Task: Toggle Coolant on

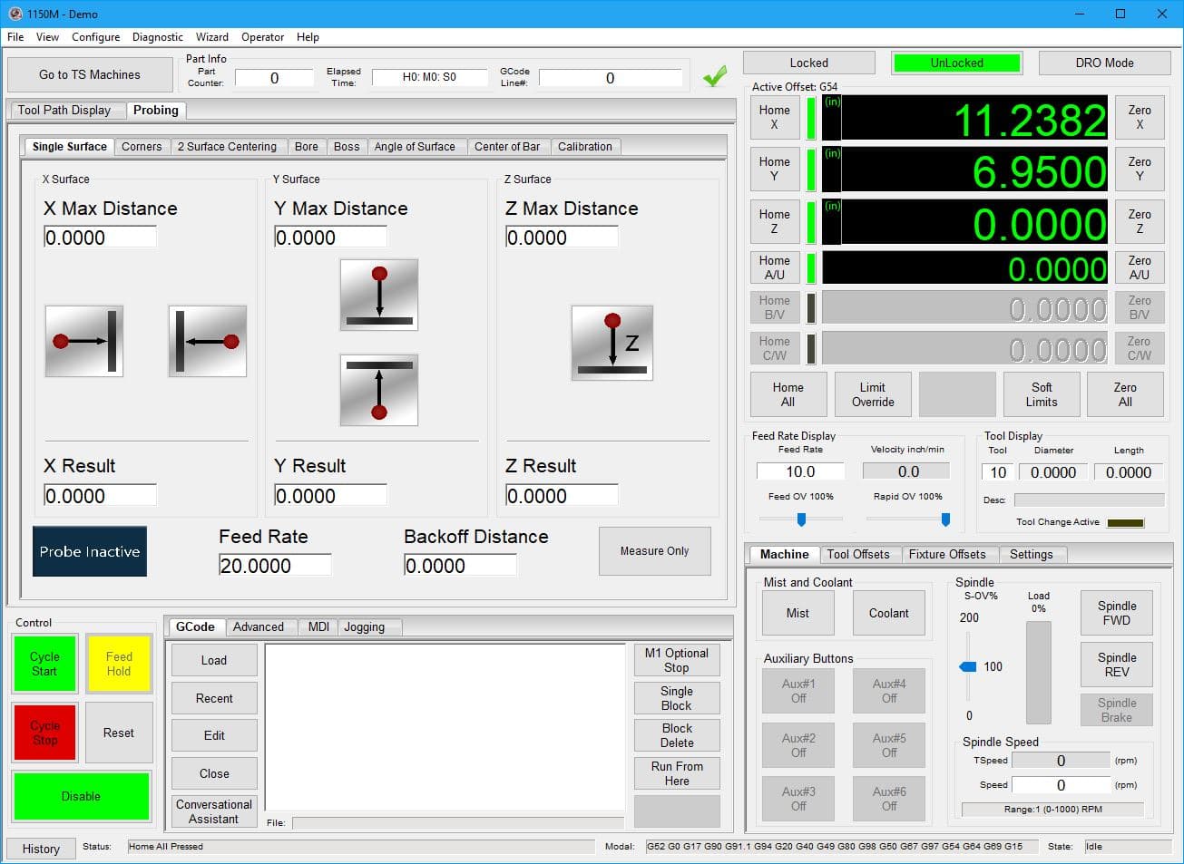Action: point(888,612)
